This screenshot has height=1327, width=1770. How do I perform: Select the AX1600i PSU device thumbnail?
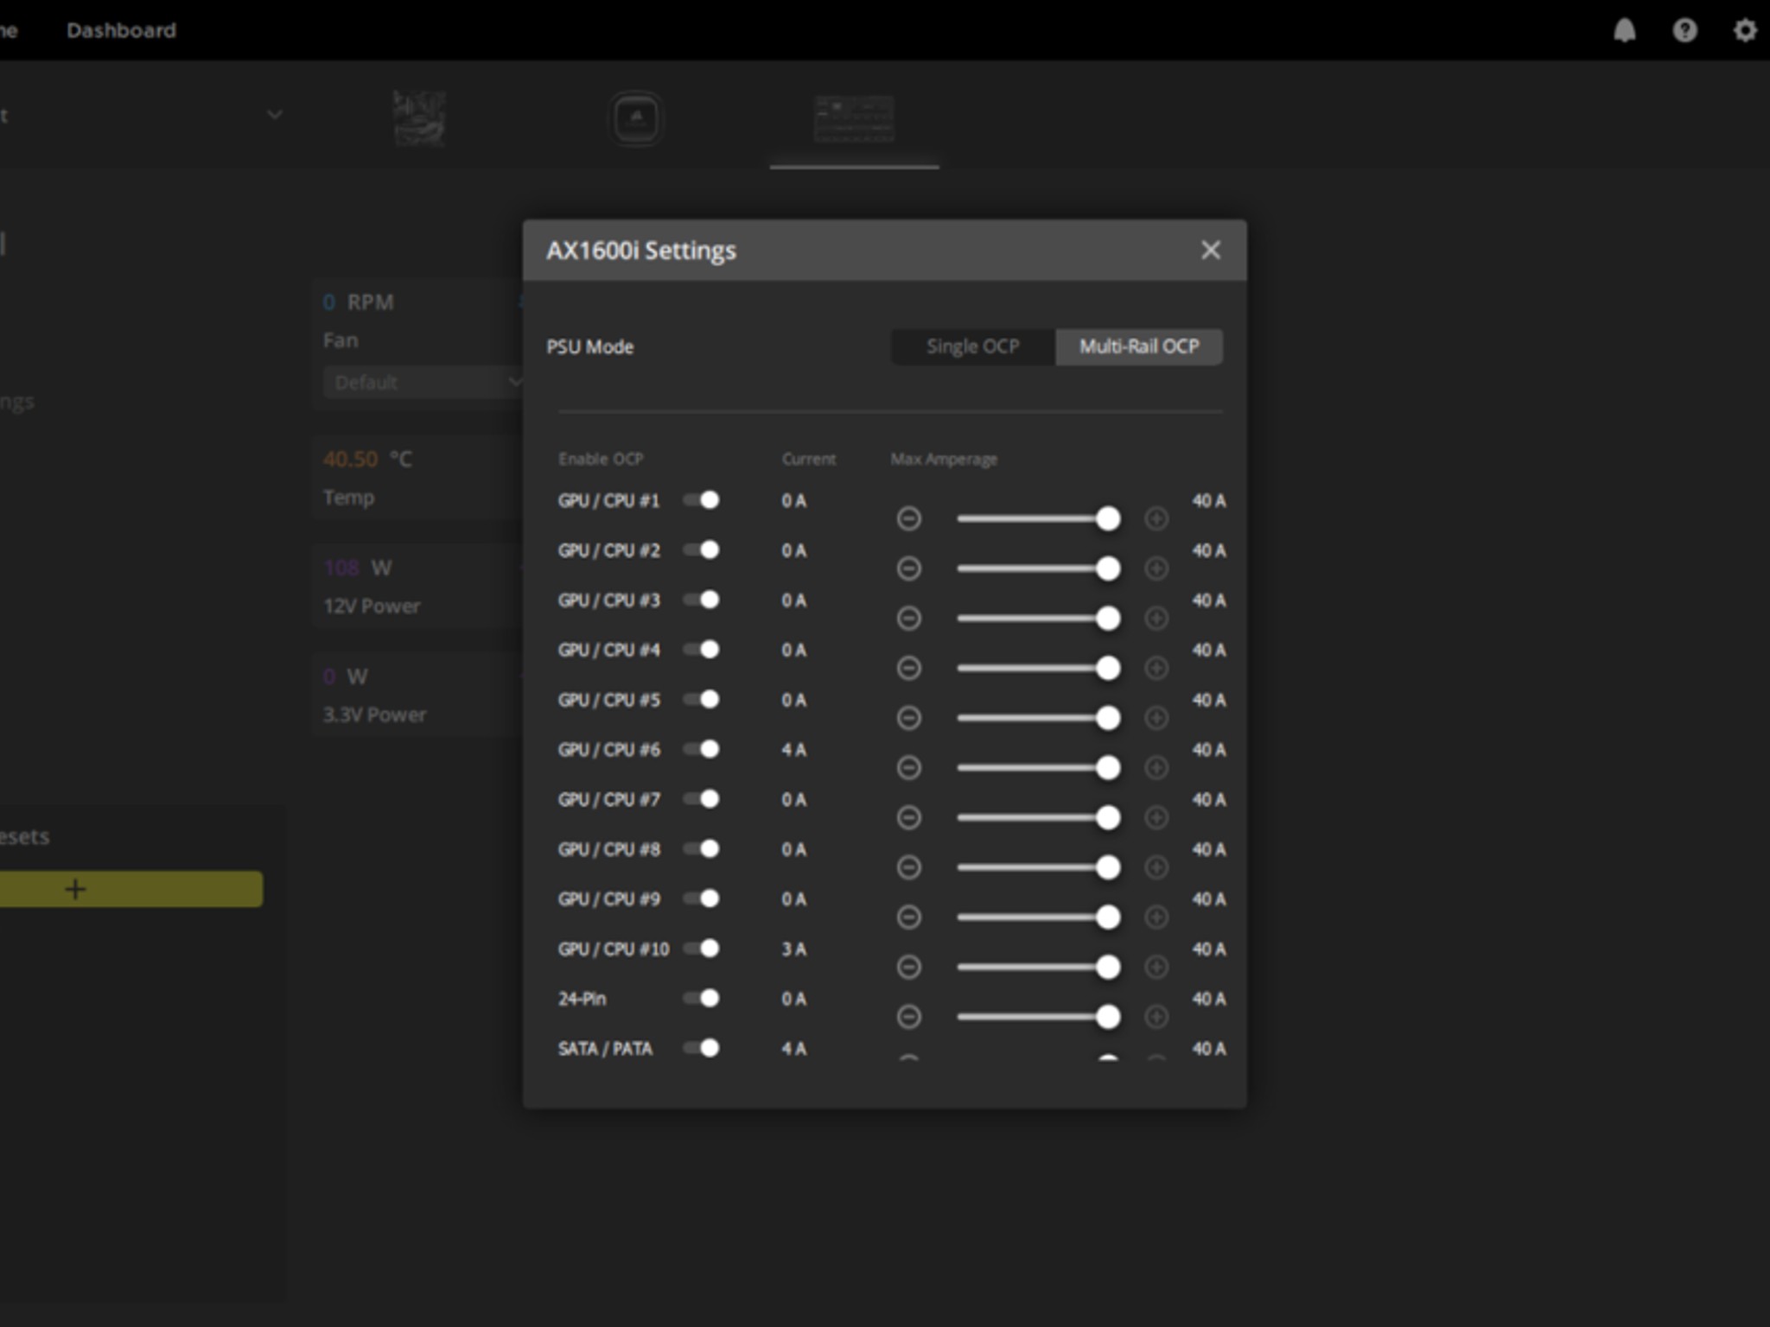point(854,118)
